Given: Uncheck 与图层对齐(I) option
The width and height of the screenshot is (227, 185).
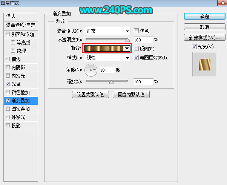Looking at the screenshot, I should tap(136, 58).
